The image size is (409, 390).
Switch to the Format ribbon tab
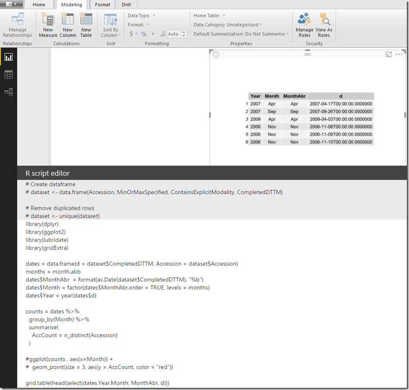pyautogui.click(x=103, y=4)
